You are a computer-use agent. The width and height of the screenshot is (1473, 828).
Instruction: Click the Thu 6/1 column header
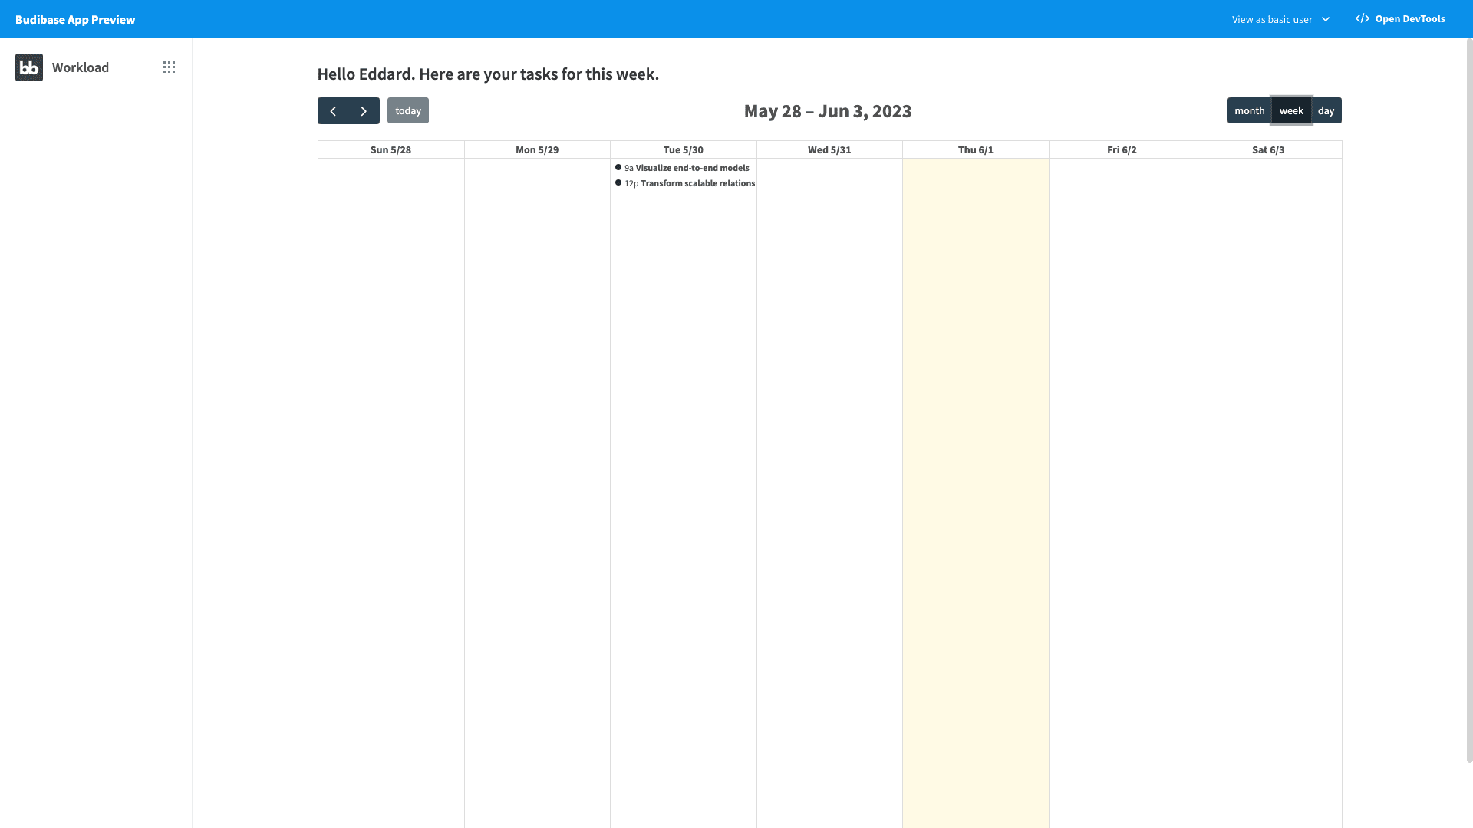(976, 149)
